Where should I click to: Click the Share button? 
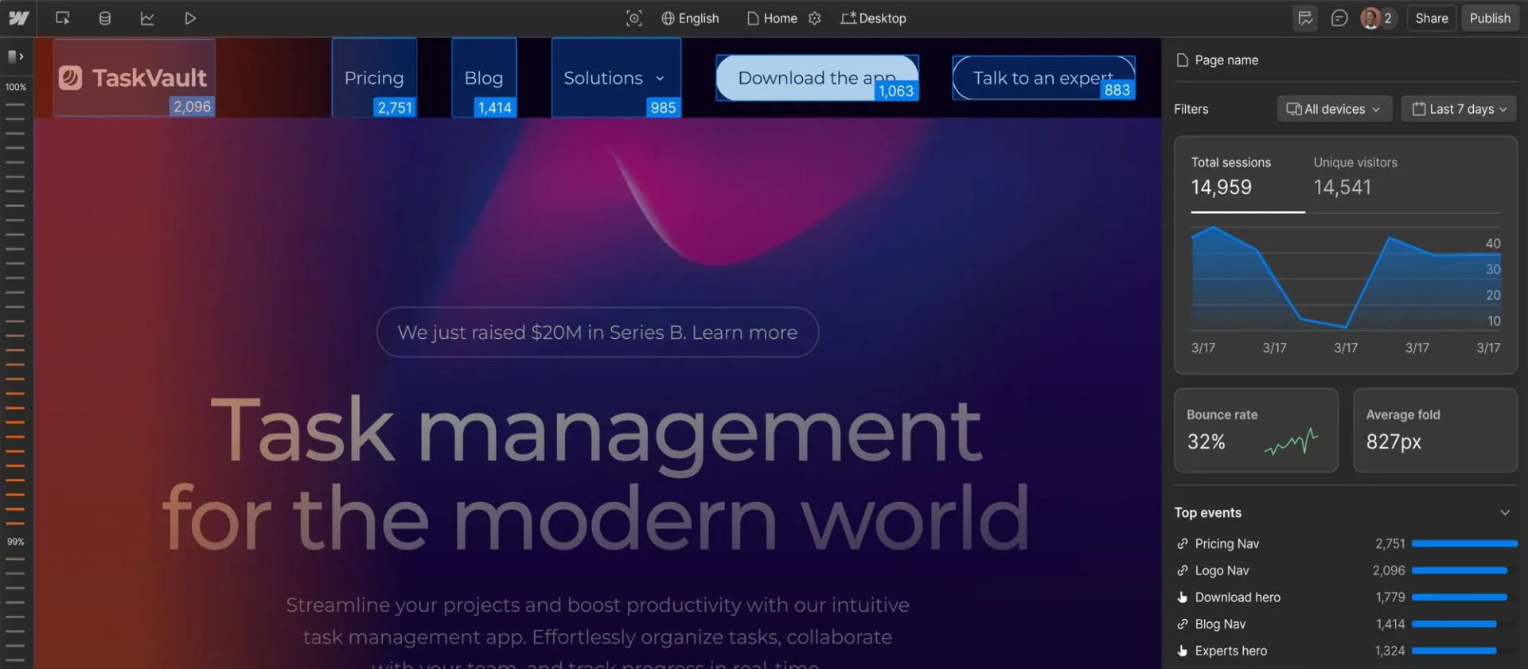1431,18
